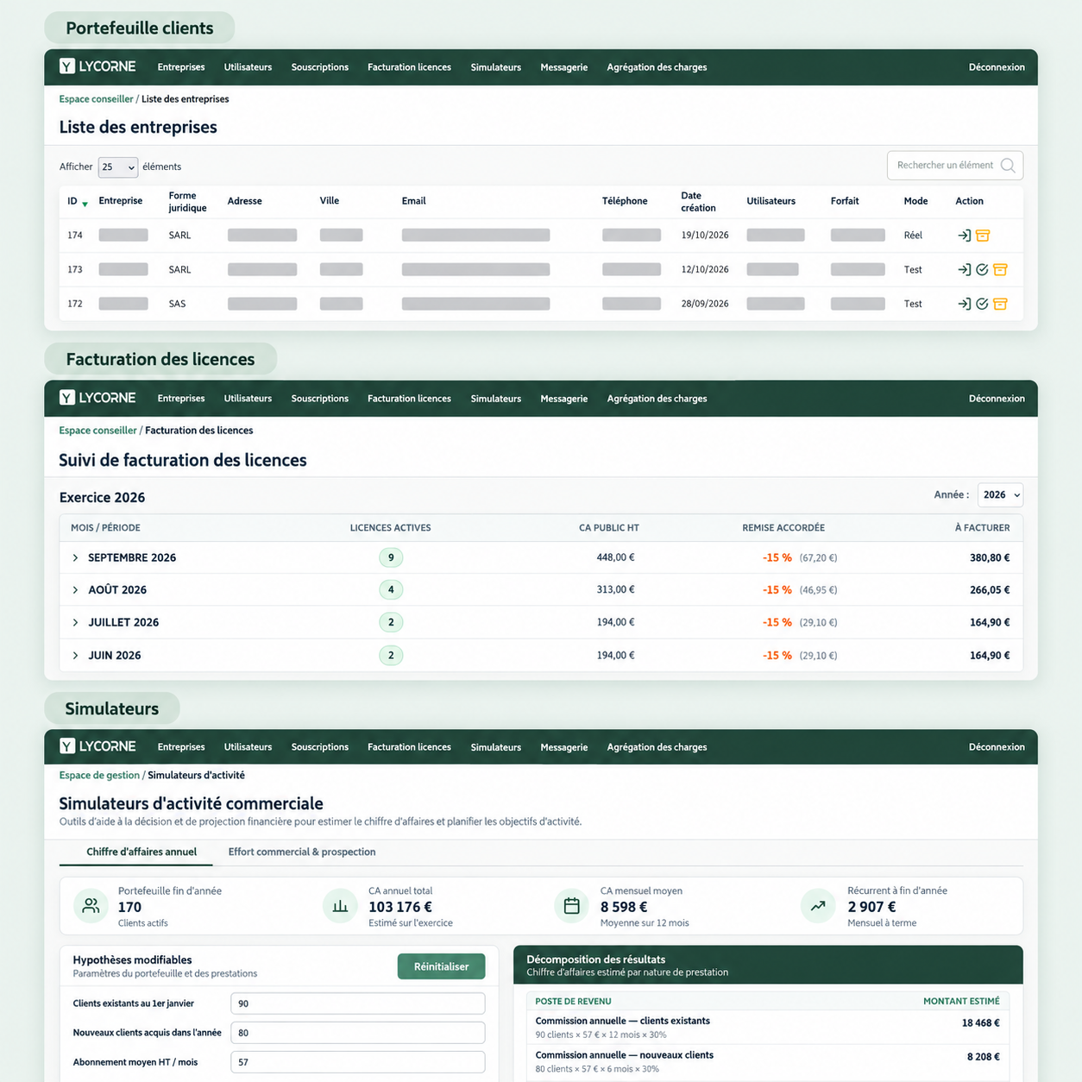This screenshot has height=1082, width=1082.
Task: Click the login icon for company 173
Action: coord(965,270)
